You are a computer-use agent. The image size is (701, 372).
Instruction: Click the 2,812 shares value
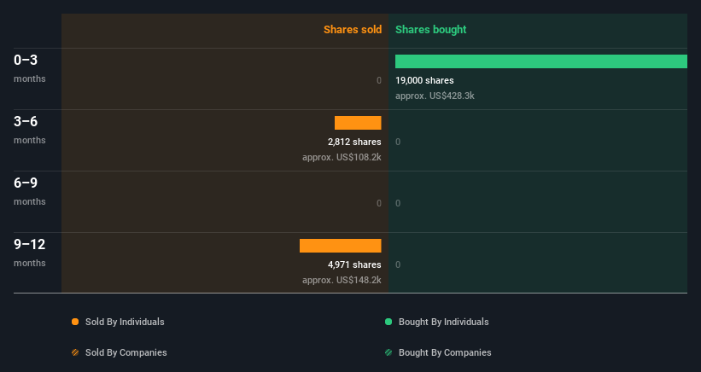click(x=354, y=142)
